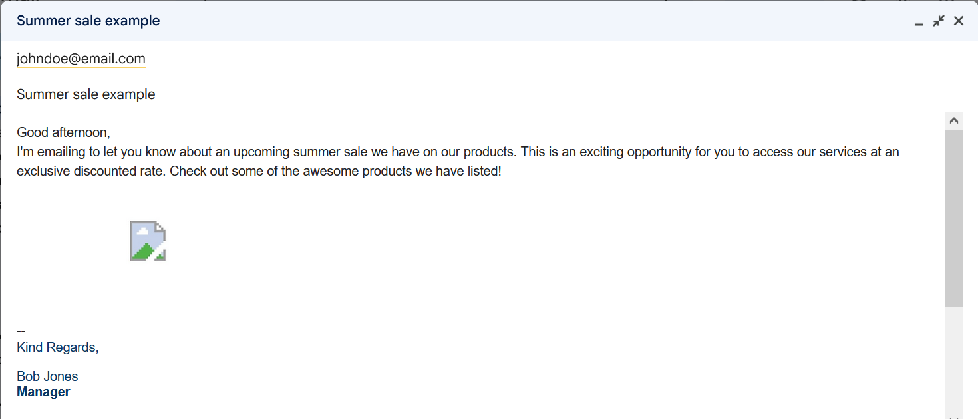Place cursor in the "Good afternoon," line
Viewport: 978px width, 419px height.
(x=63, y=132)
